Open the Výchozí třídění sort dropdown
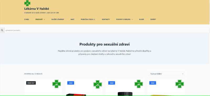This screenshot has width=210, height=96. coord(166,74)
